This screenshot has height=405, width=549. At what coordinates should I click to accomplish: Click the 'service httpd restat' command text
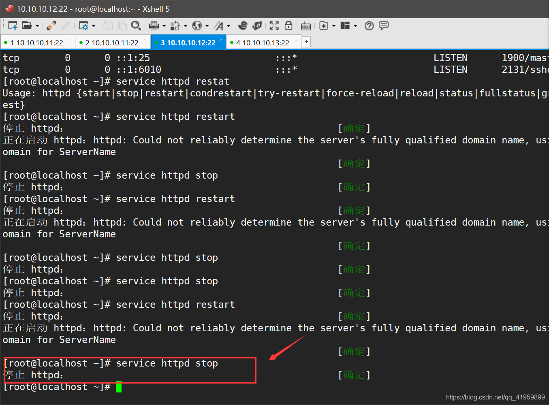click(173, 81)
